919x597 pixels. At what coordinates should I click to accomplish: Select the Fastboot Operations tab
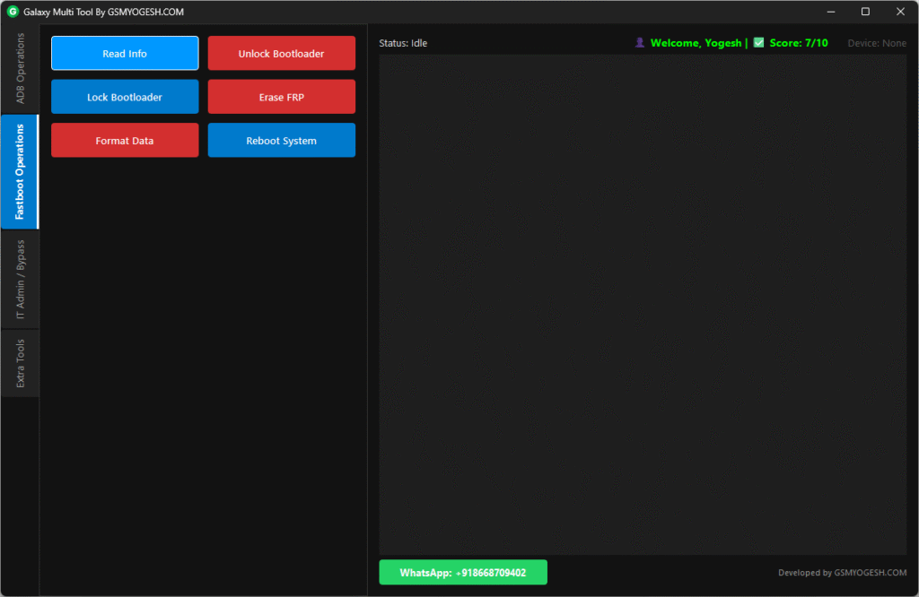pyautogui.click(x=20, y=171)
